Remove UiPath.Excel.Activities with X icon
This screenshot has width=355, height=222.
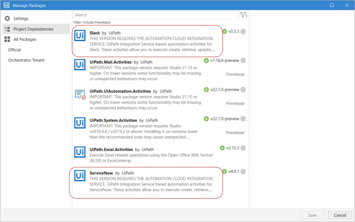(243, 148)
